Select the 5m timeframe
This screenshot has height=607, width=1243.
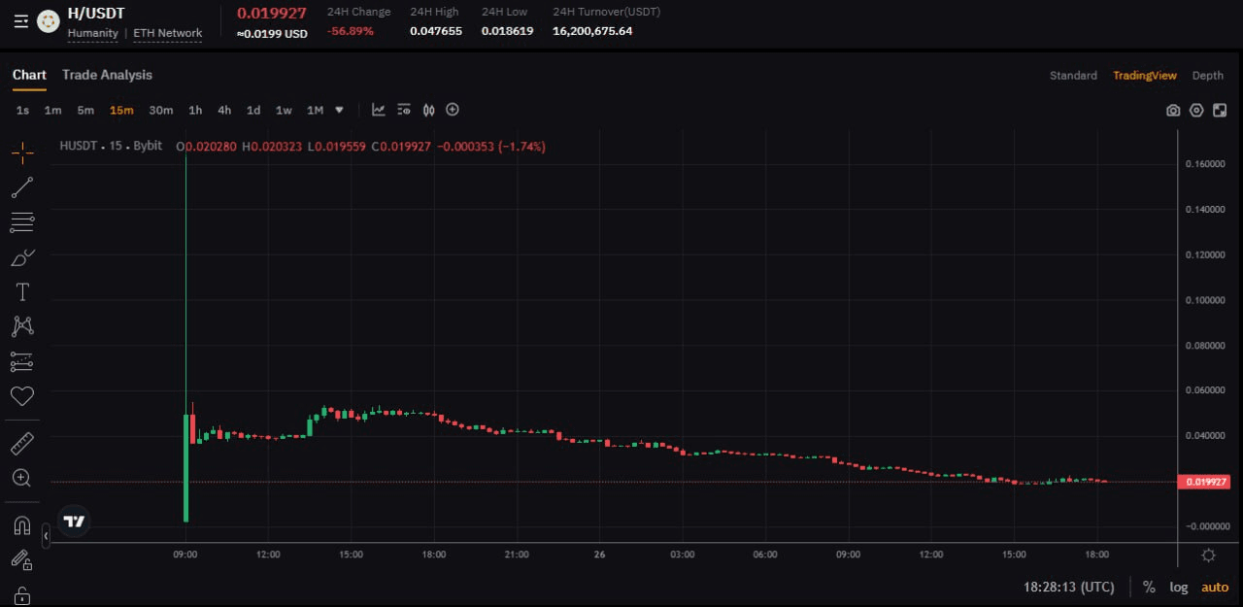point(85,111)
